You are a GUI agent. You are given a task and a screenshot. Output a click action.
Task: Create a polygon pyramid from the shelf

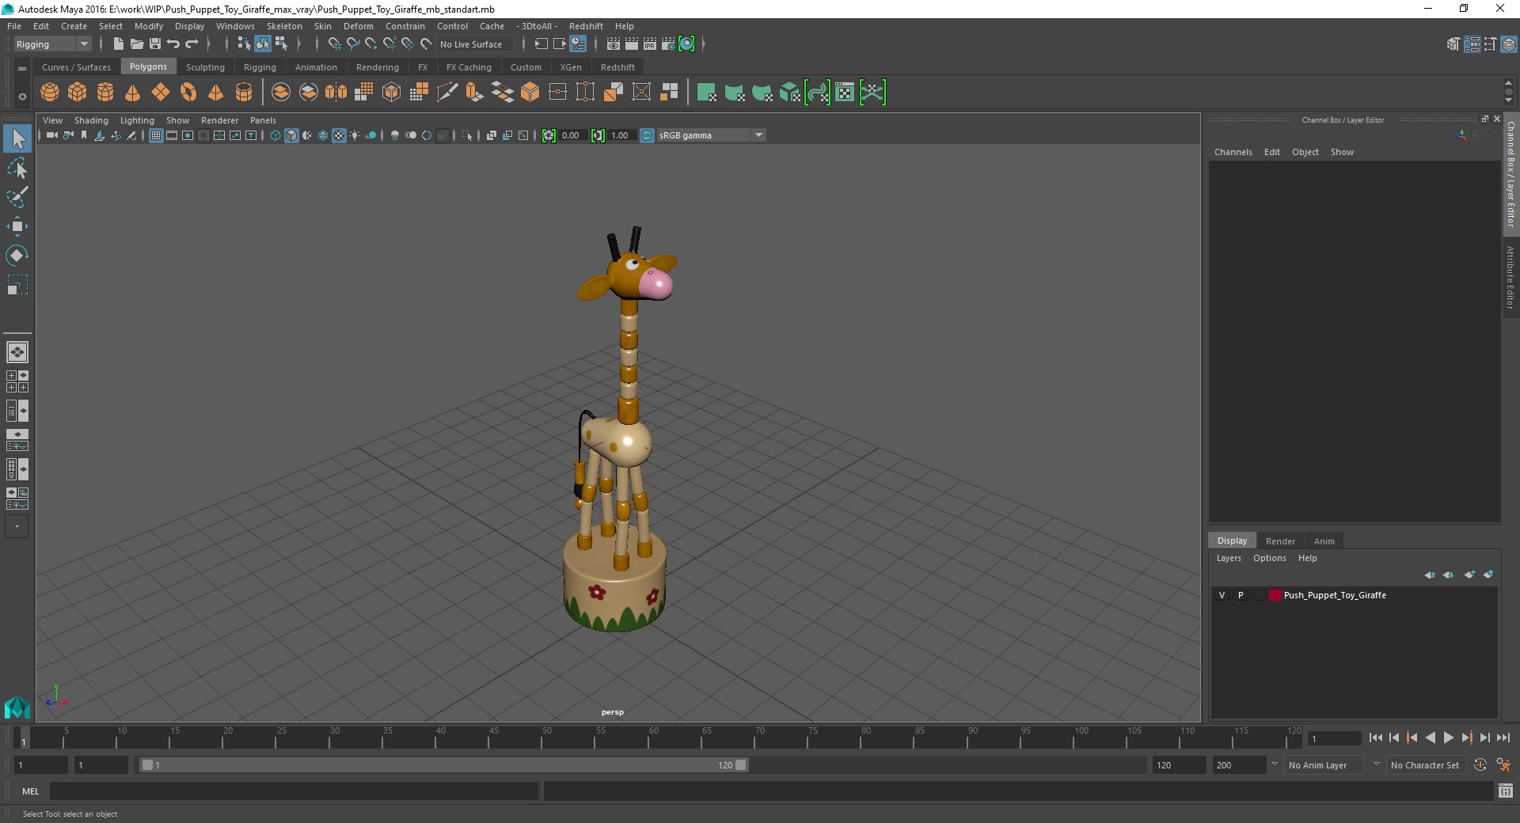pyautogui.click(x=216, y=93)
